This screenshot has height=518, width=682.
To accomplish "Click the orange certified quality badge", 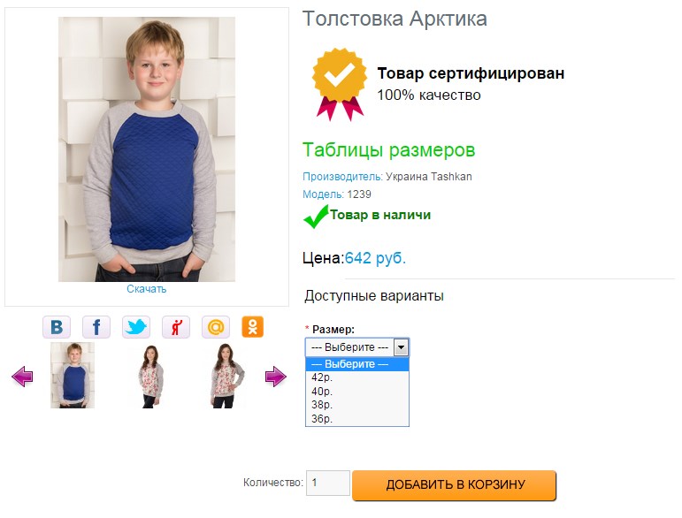I will tap(339, 84).
